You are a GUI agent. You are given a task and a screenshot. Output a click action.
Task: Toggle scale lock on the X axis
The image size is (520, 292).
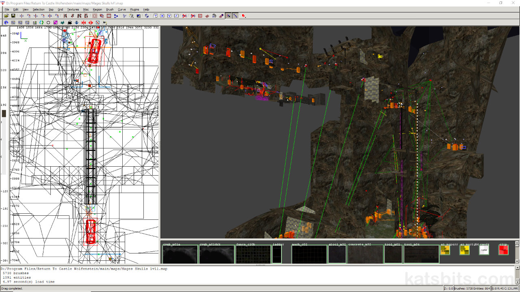[162, 16]
